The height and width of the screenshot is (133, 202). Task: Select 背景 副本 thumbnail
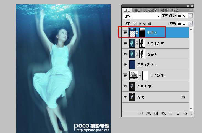click(x=132, y=86)
